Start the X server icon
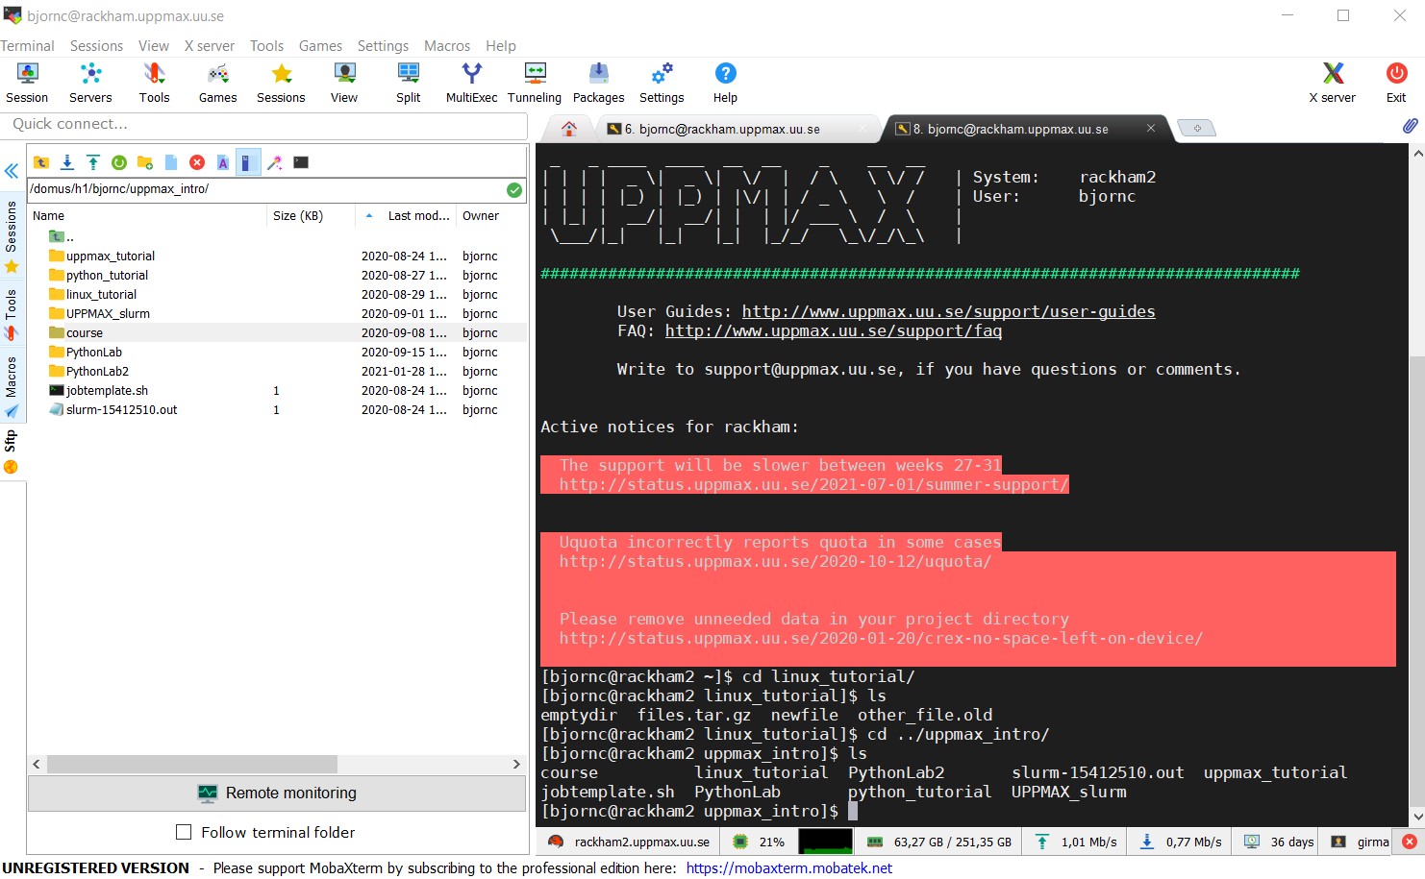This screenshot has width=1425, height=879. 1332,83
